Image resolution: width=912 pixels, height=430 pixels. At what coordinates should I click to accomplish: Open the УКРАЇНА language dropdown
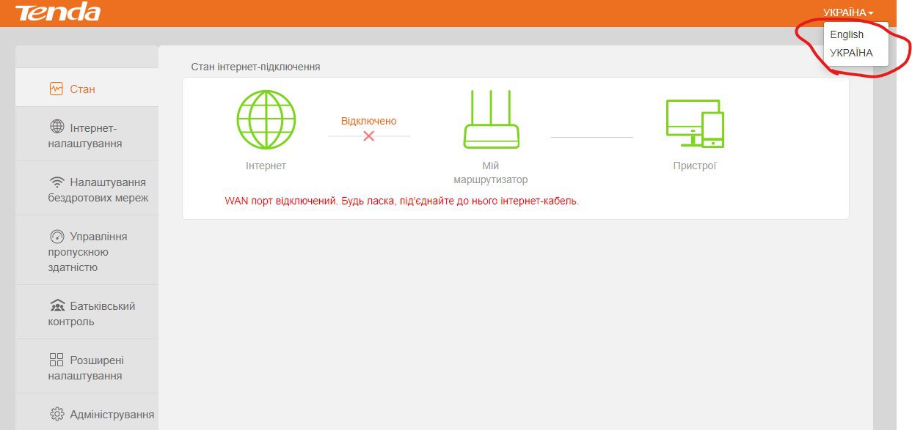pos(848,12)
